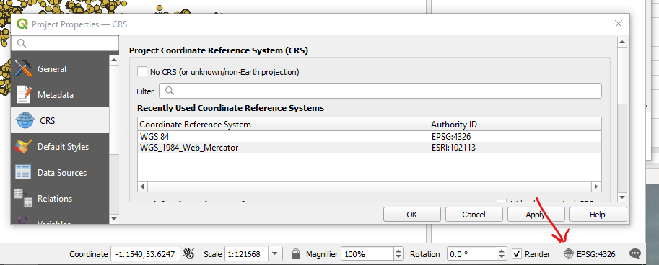The width and height of the screenshot is (659, 265).
Task: Select the Metadata notepad icon
Action: click(x=24, y=95)
